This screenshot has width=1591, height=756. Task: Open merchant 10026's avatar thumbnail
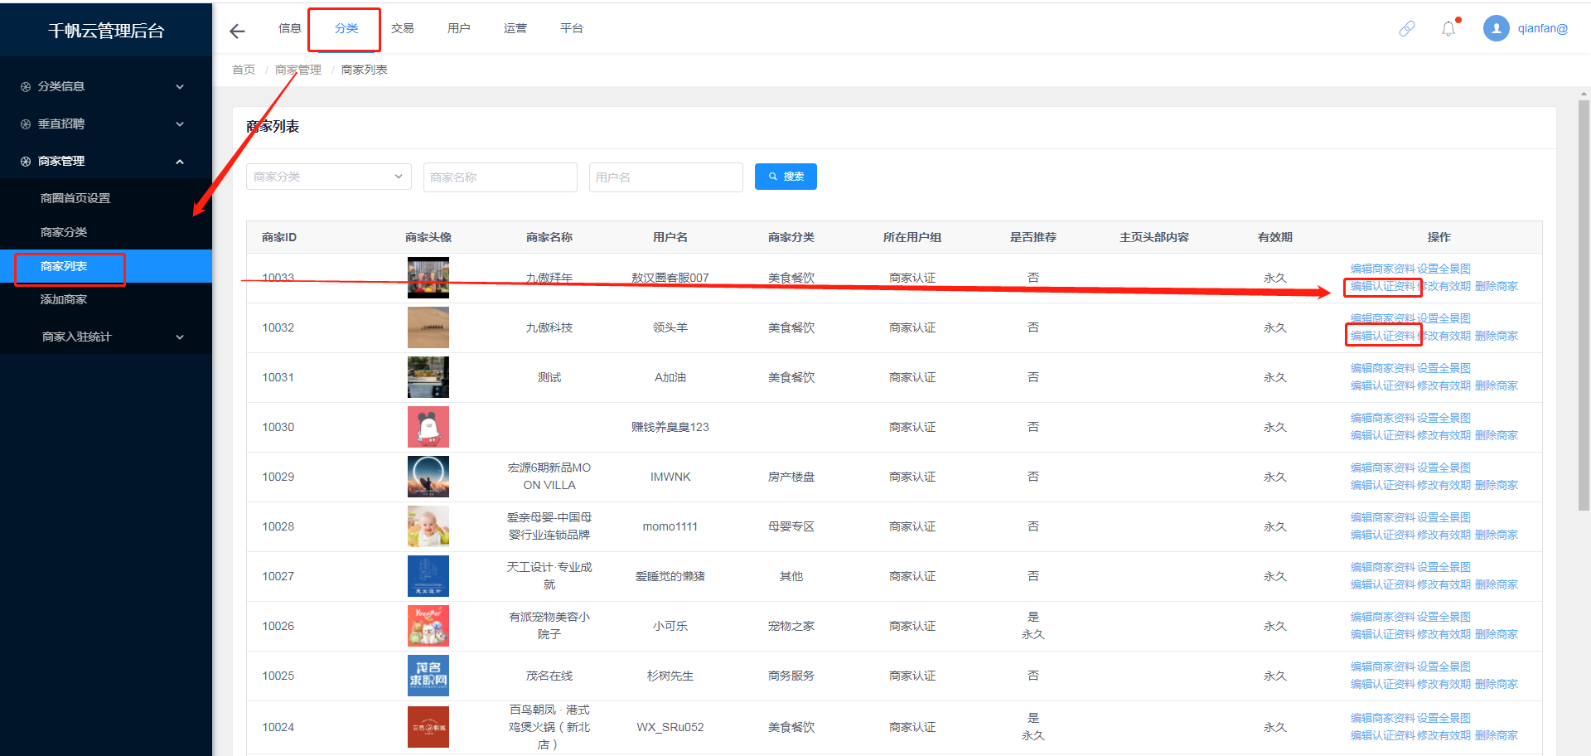[x=428, y=626]
